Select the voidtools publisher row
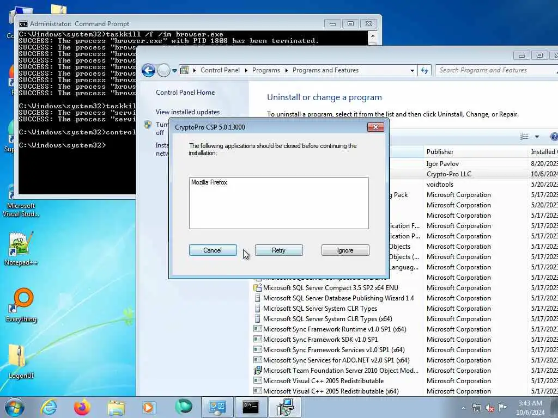Viewport: 558px width, 418px height. pyautogui.click(x=440, y=185)
